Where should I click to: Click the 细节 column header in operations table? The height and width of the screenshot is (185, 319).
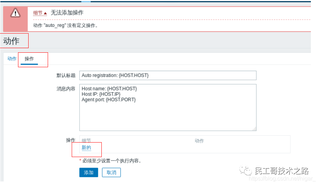(x=86, y=140)
